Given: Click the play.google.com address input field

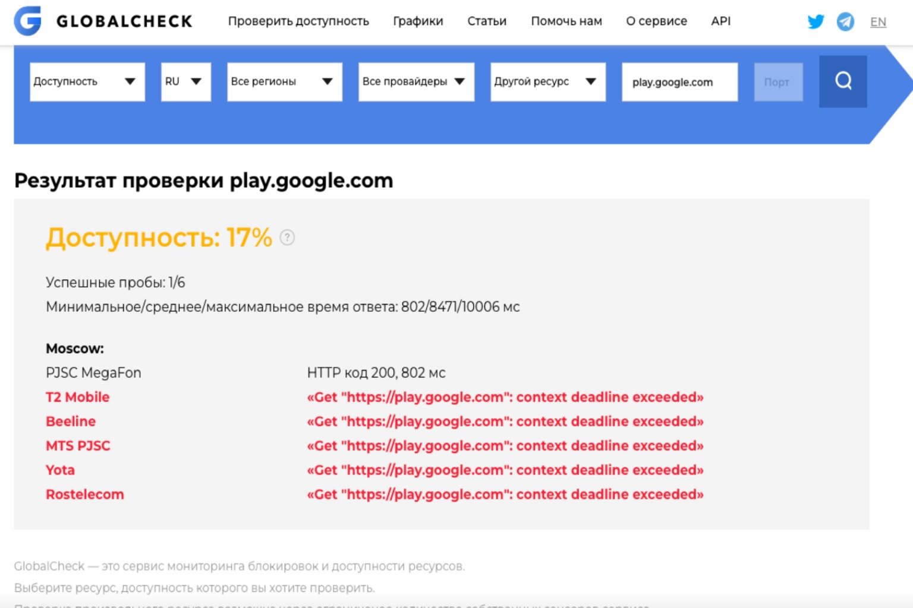Looking at the screenshot, I should tap(680, 82).
